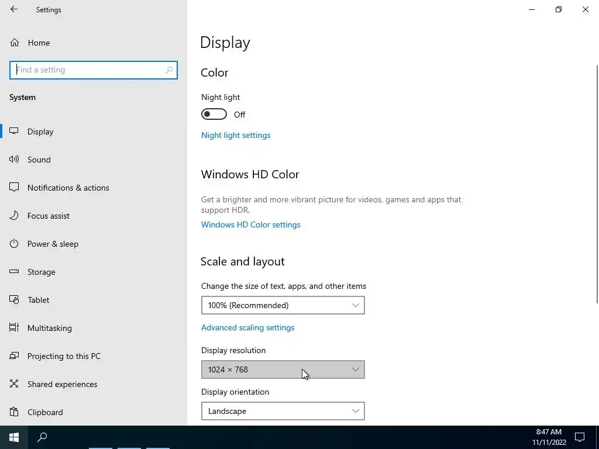This screenshot has width=599, height=449.
Task: Click the "System" sidebar header text
Action: click(23, 98)
